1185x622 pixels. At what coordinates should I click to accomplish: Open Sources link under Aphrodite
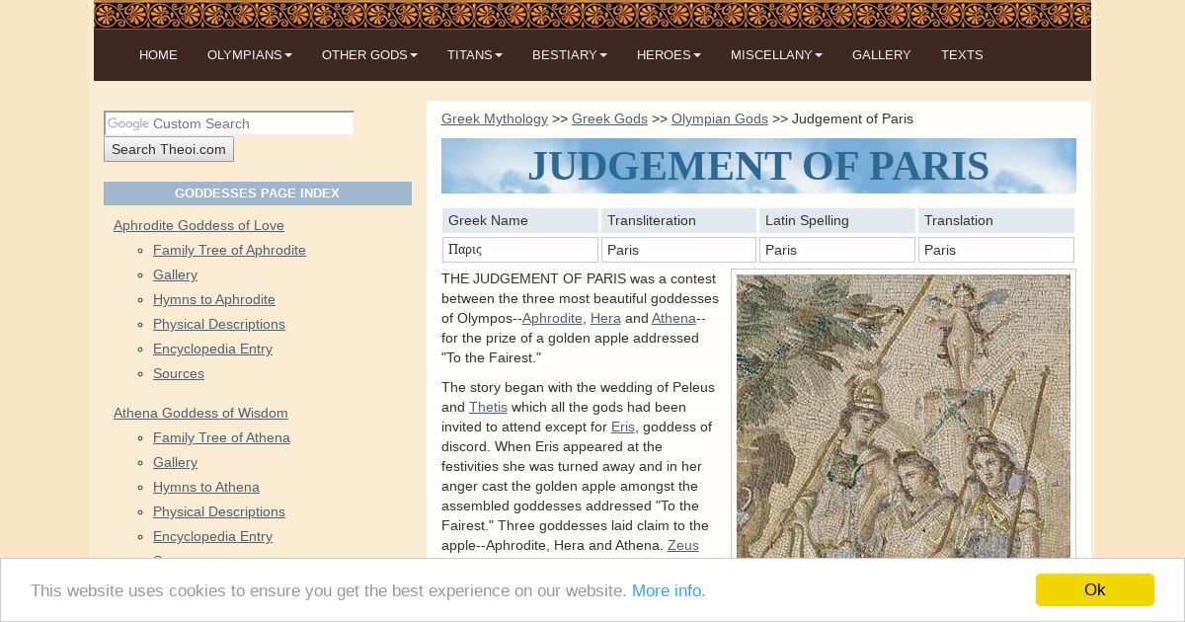pyautogui.click(x=179, y=373)
